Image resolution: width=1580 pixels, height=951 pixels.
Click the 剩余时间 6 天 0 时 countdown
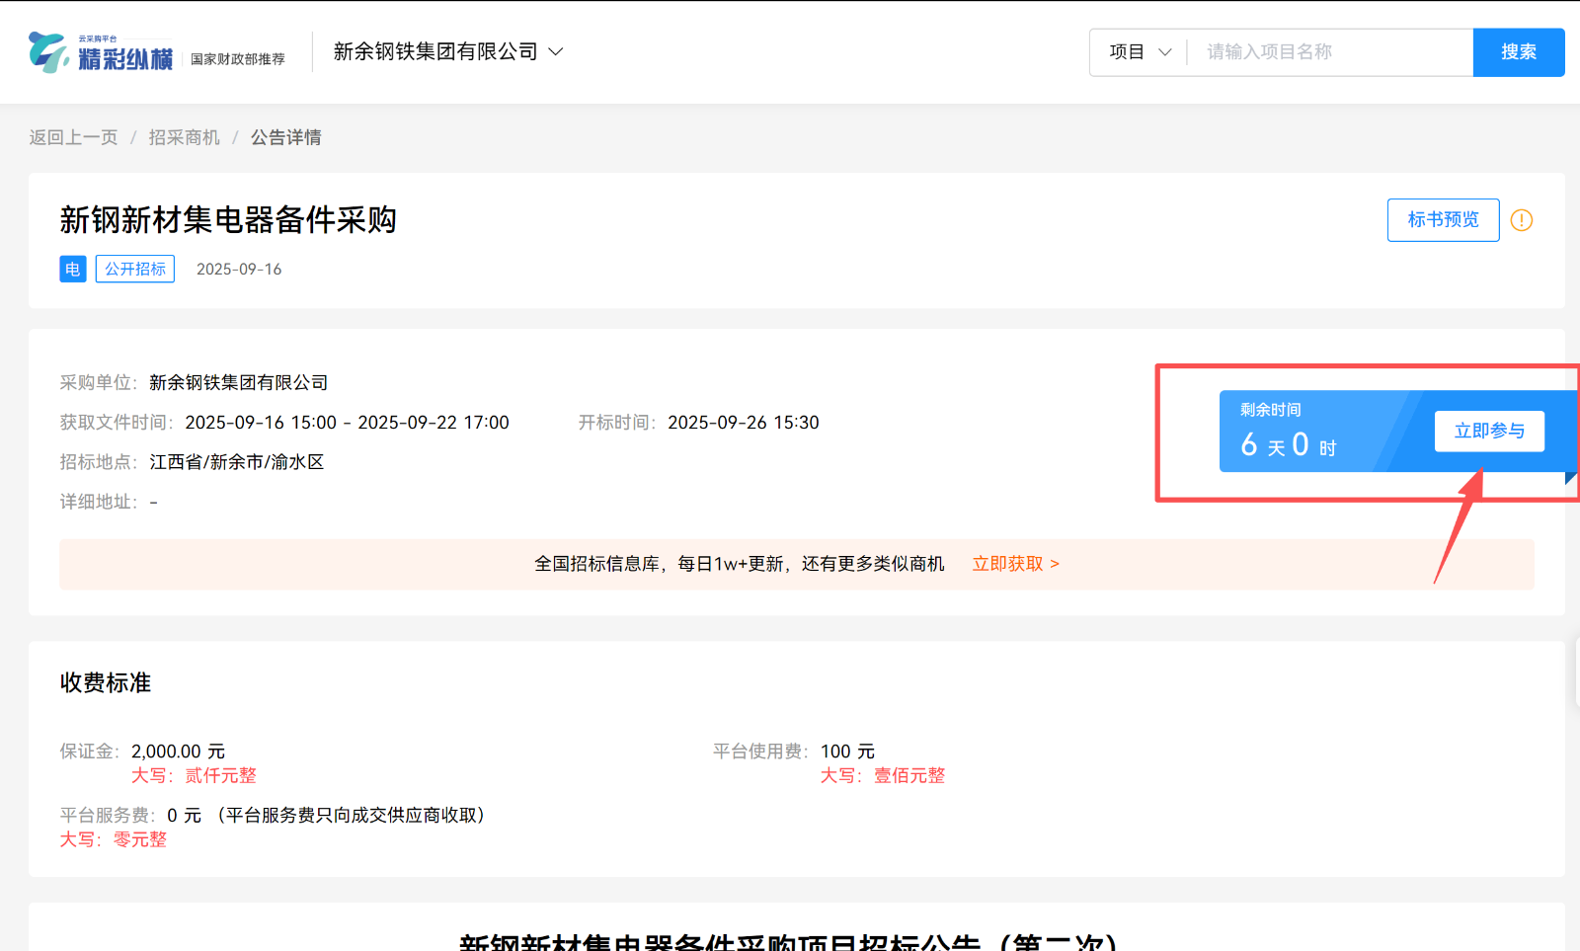click(1289, 432)
